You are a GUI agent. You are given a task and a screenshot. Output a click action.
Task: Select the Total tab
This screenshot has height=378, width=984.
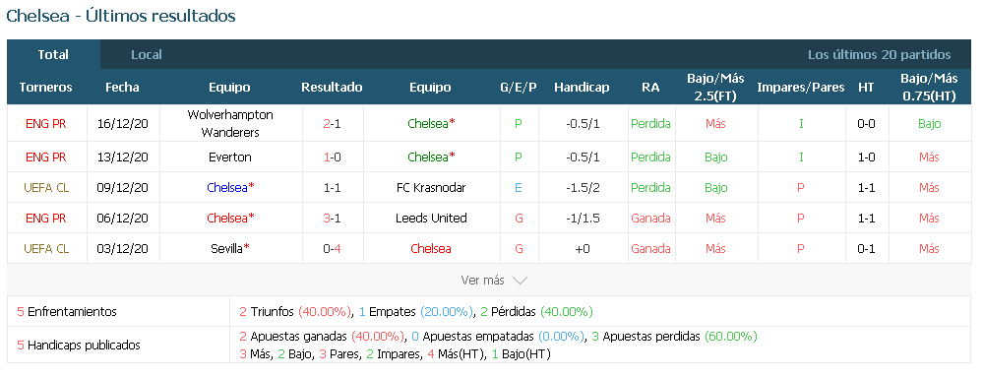(53, 54)
